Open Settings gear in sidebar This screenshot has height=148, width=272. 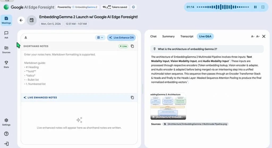click(6, 122)
